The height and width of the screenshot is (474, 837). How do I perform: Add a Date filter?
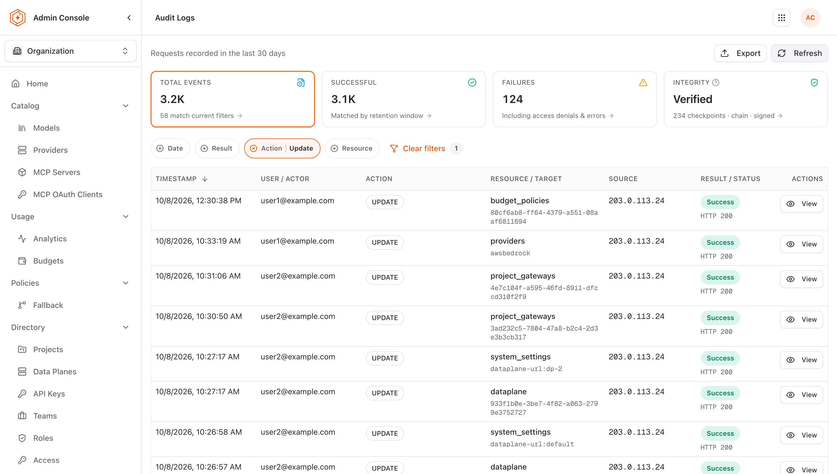[170, 148]
